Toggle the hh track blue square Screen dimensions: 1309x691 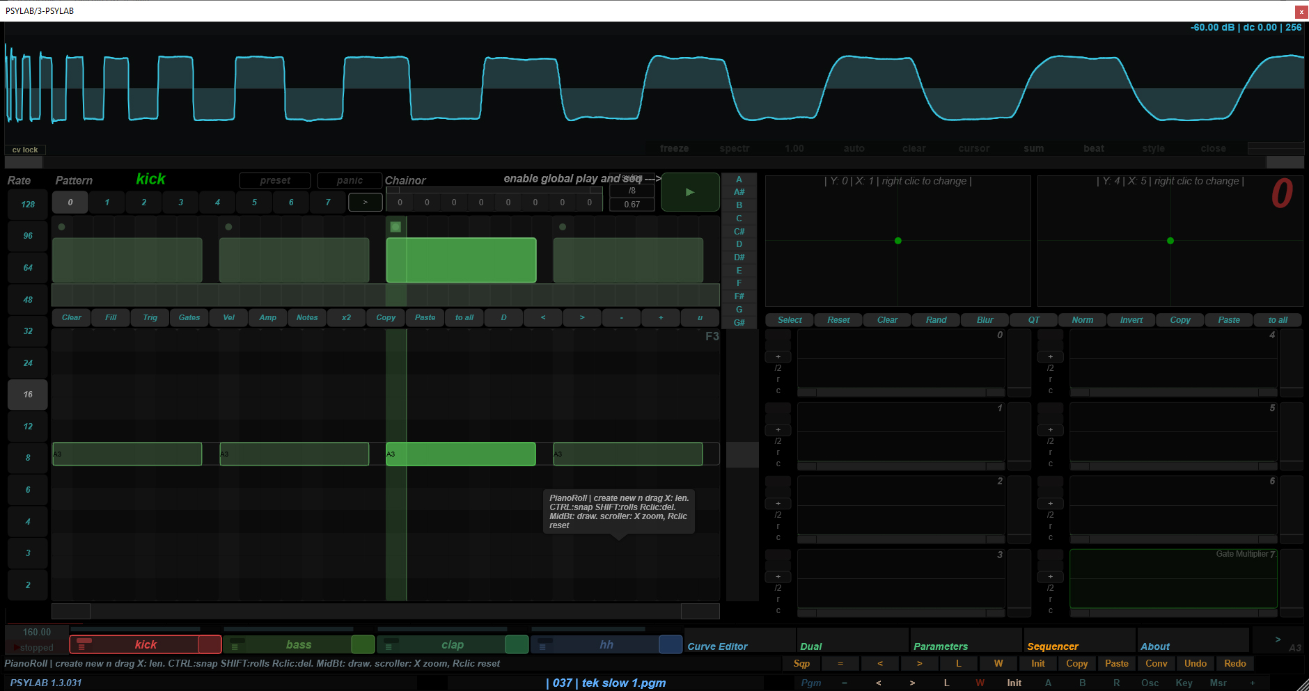(x=670, y=645)
